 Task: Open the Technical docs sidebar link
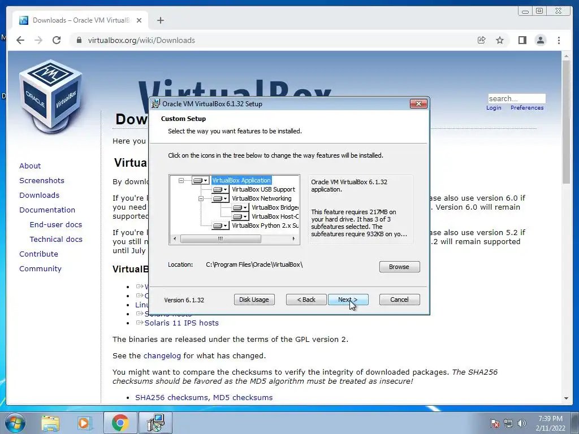pos(56,240)
